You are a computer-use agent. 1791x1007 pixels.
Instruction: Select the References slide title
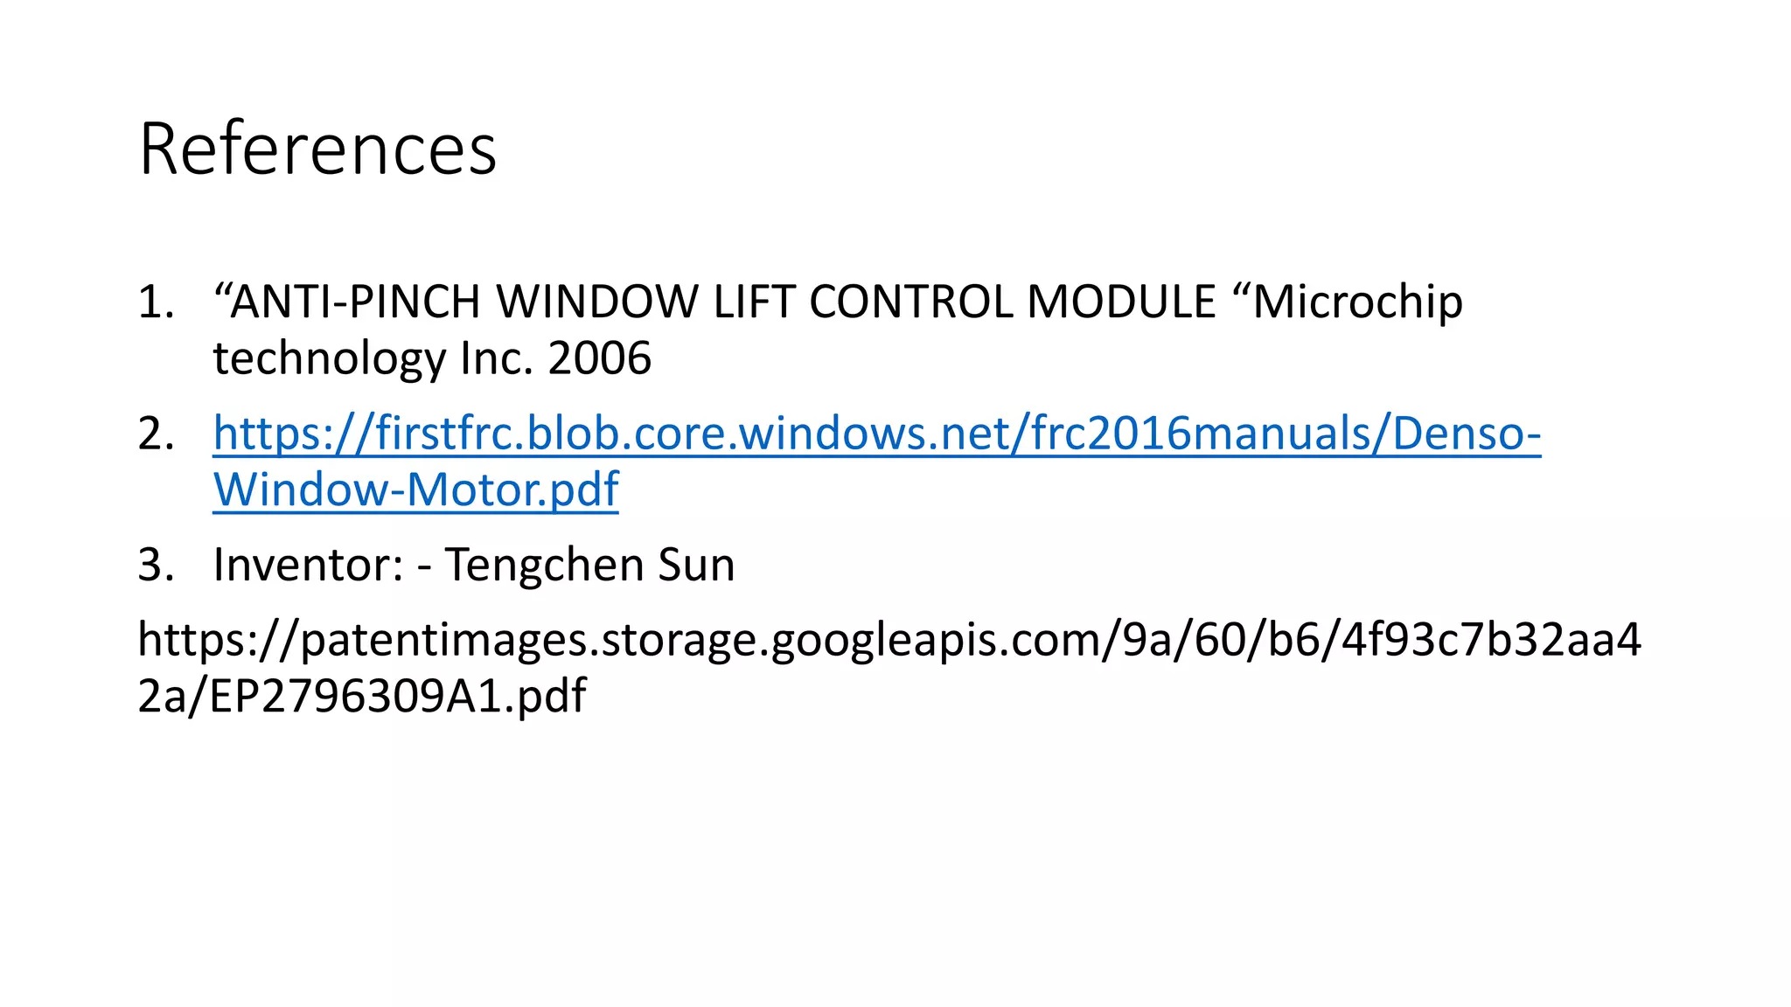[x=317, y=149]
